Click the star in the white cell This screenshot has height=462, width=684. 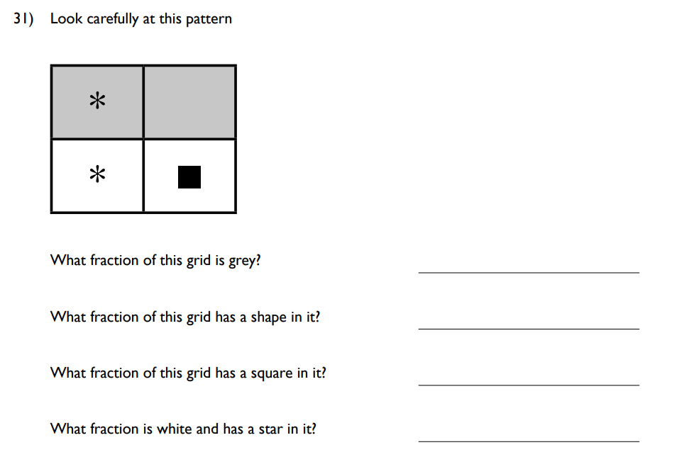(x=98, y=175)
